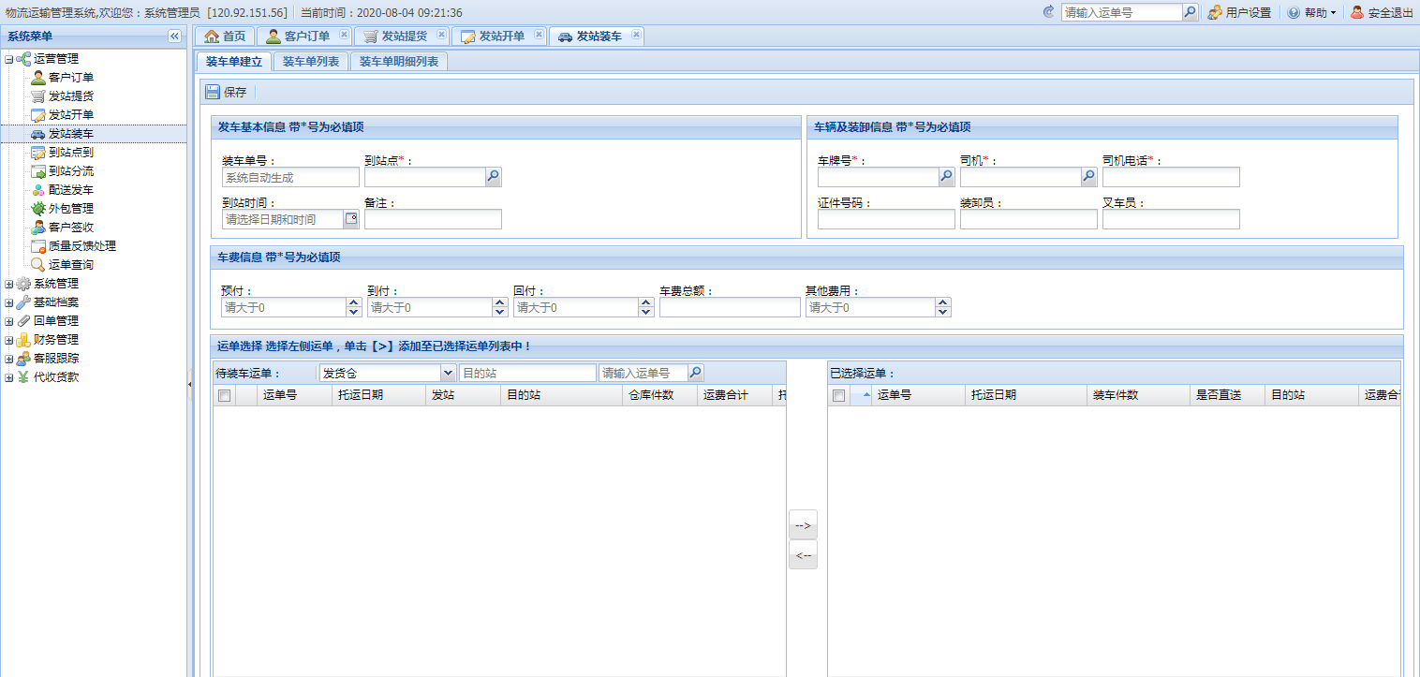Image resolution: width=1420 pixels, height=677 pixels.
Task: Tick the select-all checkbox in 待装车运单 table
Action: click(224, 396)
